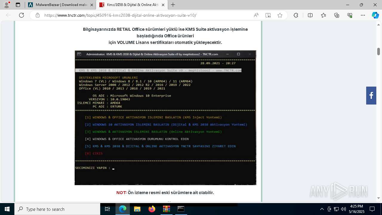Open the Copilot sidebar icon
Screen dimensions: 382x215
[x=375, y=15]
